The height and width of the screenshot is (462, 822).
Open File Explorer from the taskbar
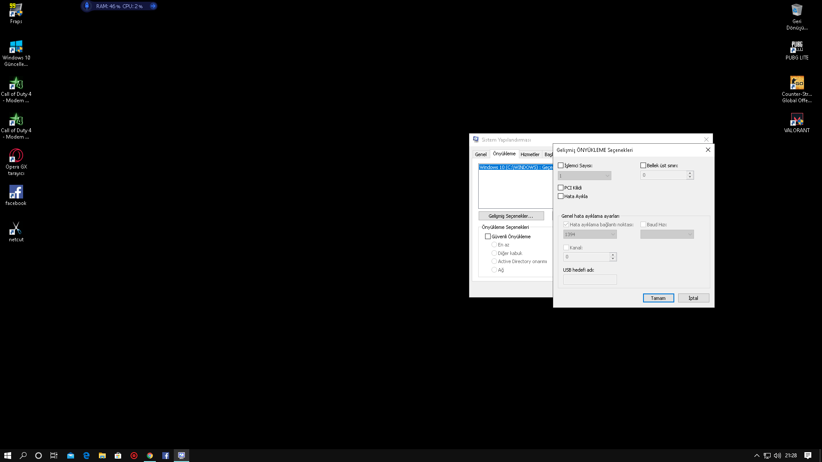[x=102, y=456]
